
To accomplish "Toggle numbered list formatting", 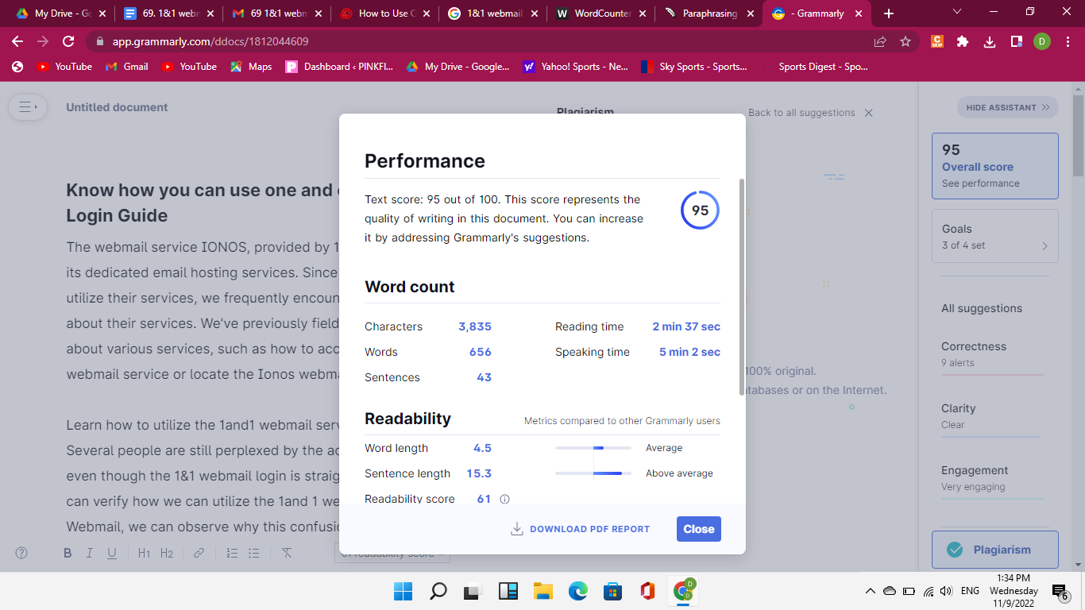I will [232, 553].
